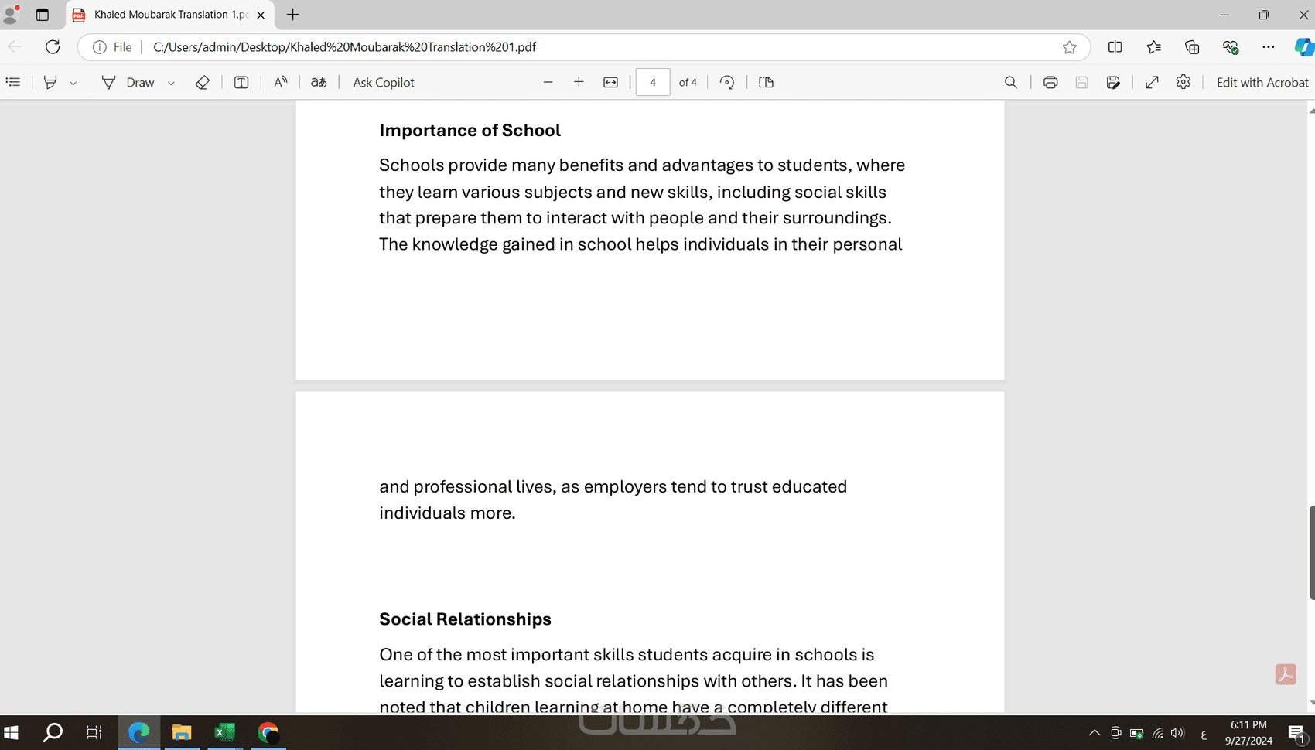The image size is (1315, 750).
Task: Select the Erase tool
Action: (202, 82)
